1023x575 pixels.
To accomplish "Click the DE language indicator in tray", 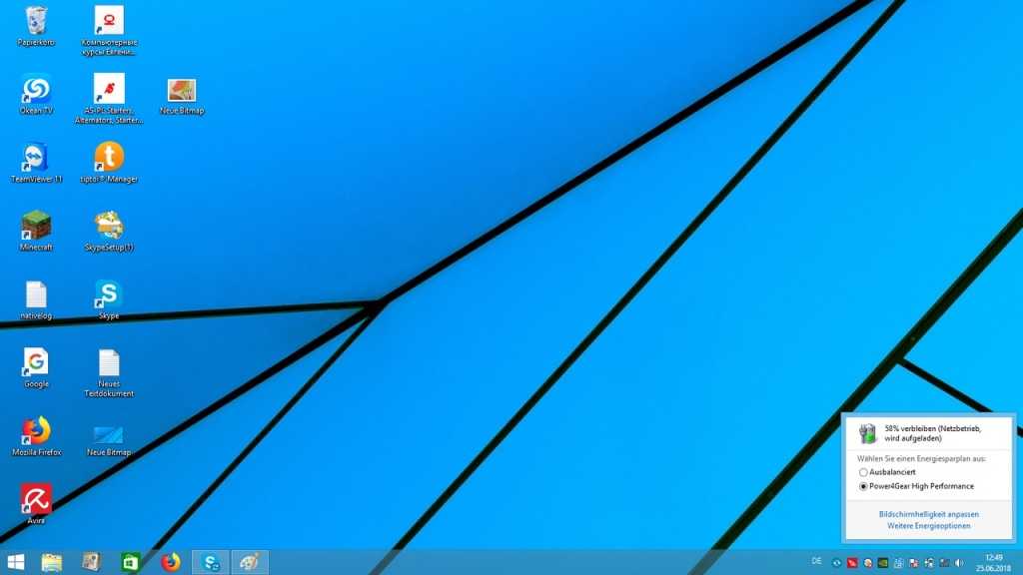I will pyautogui.click(x=817, y=562).
